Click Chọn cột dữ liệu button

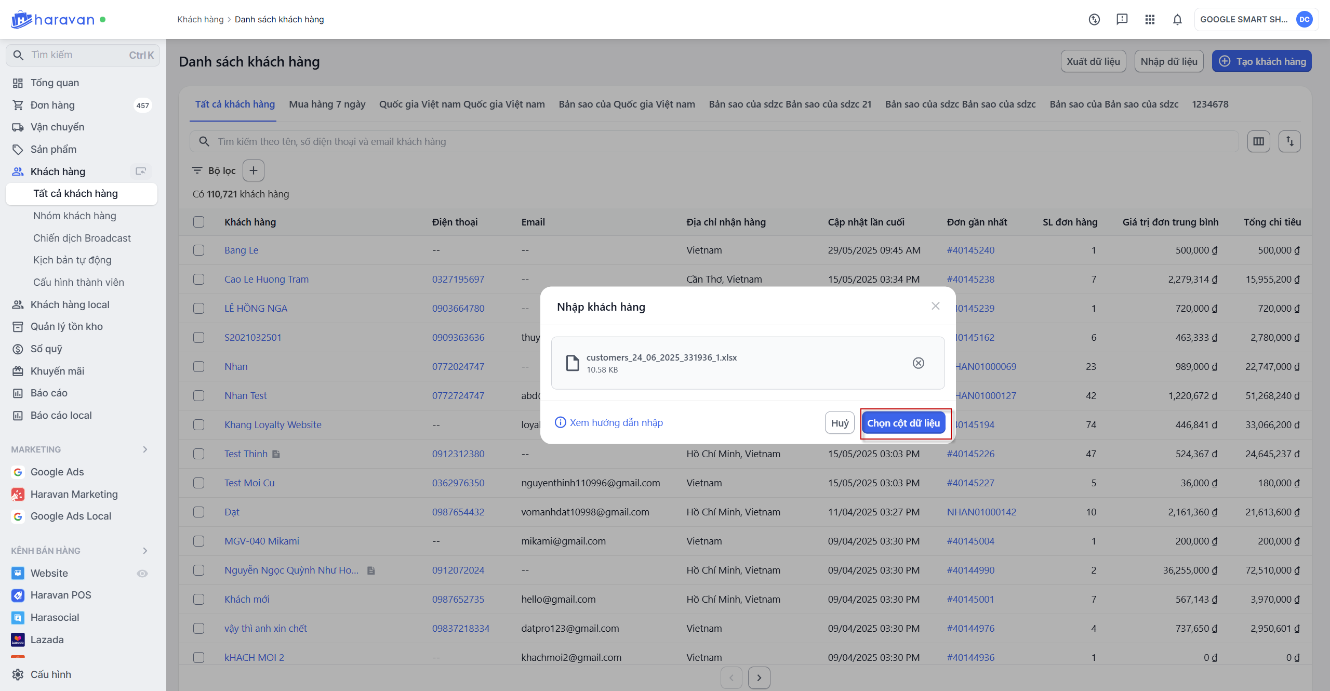point(903,423)
